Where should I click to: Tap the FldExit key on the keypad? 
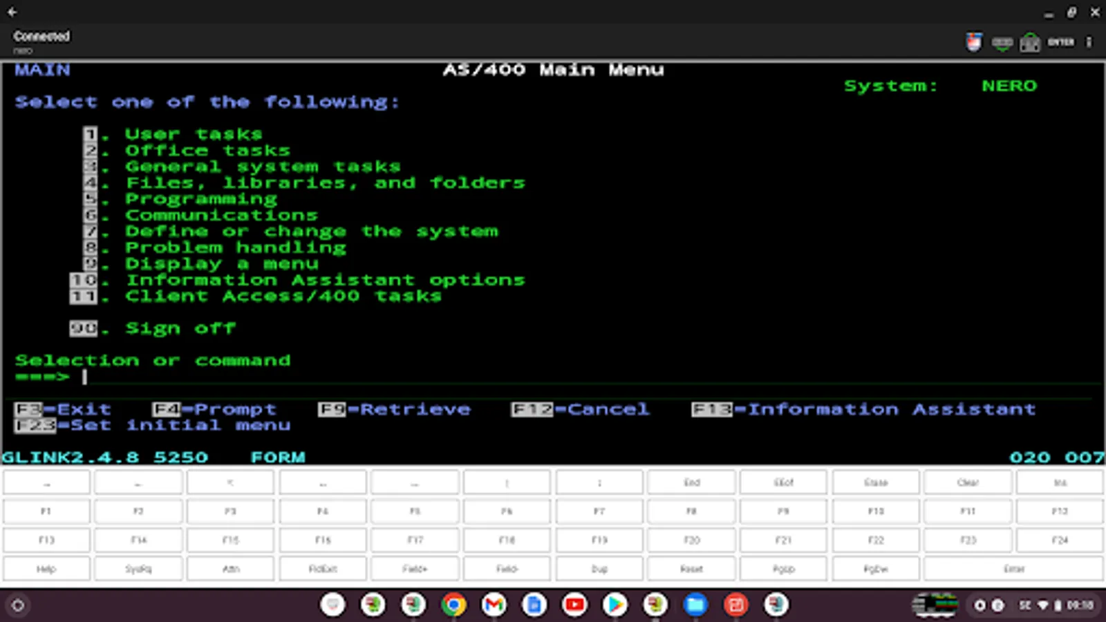coord(323,569)
